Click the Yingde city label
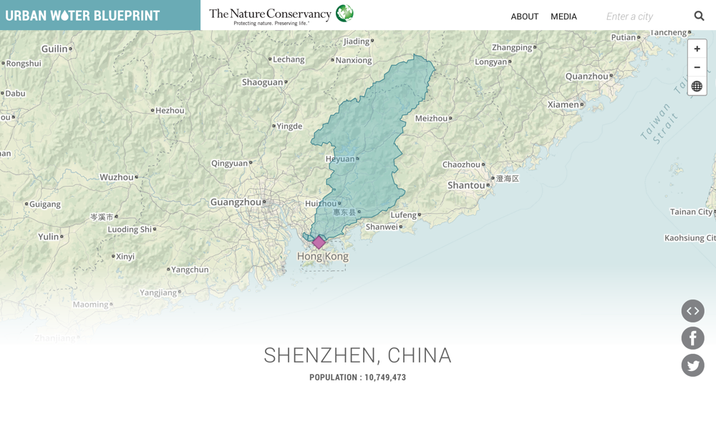 tap(289, 127)
